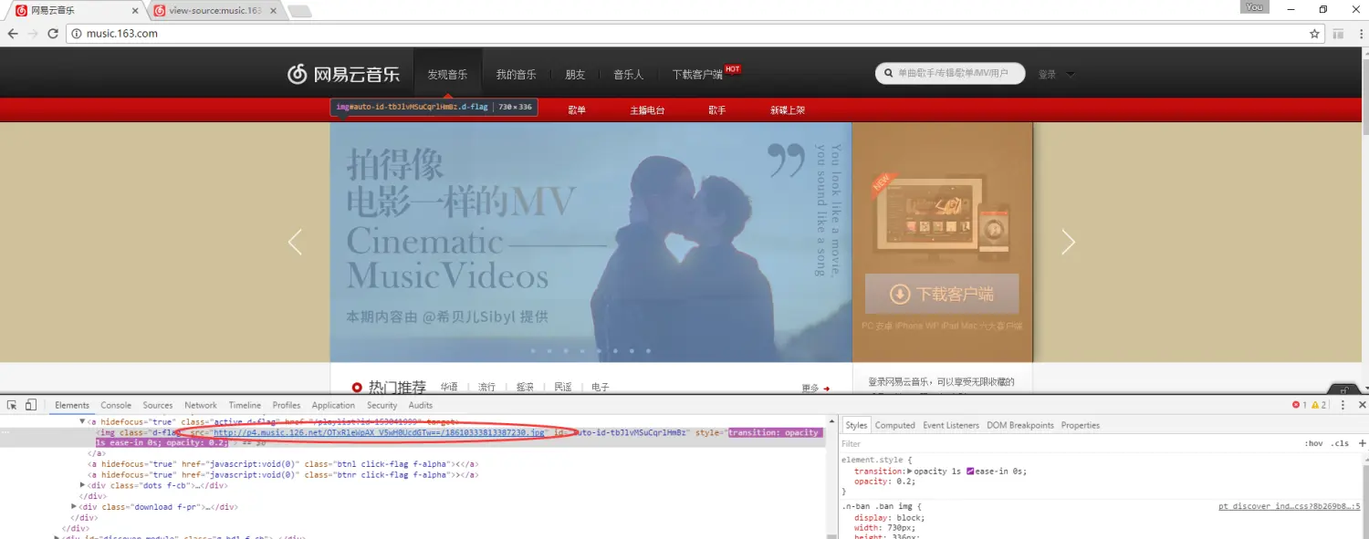
Task: Close the 网易云音乐 browser tab
Action: pos(136,10)
